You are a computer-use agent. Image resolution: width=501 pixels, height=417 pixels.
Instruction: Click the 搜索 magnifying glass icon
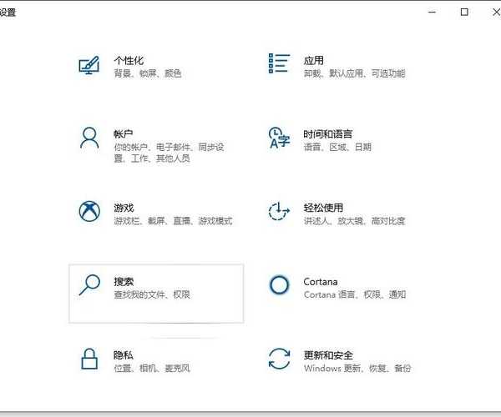pyautogui.click(x=89, y=285)
